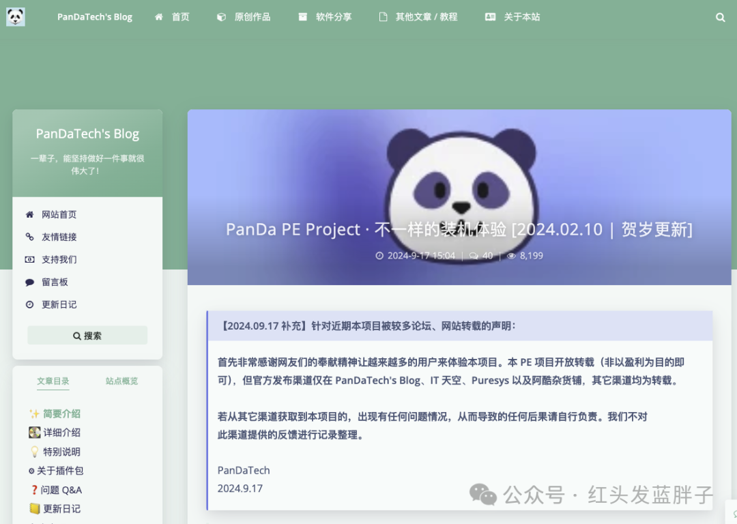
Task: Click the light bulb icon beside 特别说明
Action: coord(34,452)
